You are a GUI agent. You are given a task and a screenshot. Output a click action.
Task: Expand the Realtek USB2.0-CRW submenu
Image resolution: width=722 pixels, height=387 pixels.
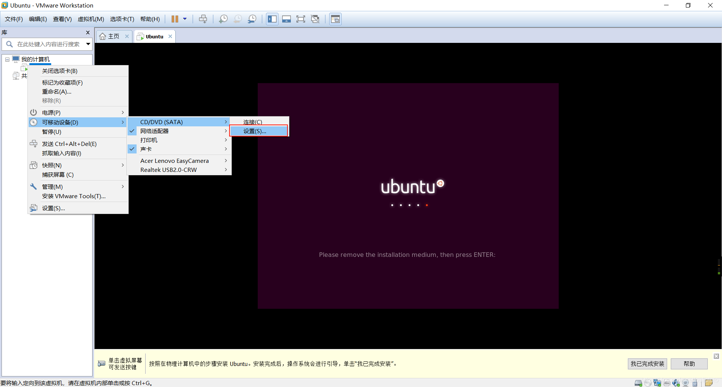pyautogui.click(x=179, y=170)
